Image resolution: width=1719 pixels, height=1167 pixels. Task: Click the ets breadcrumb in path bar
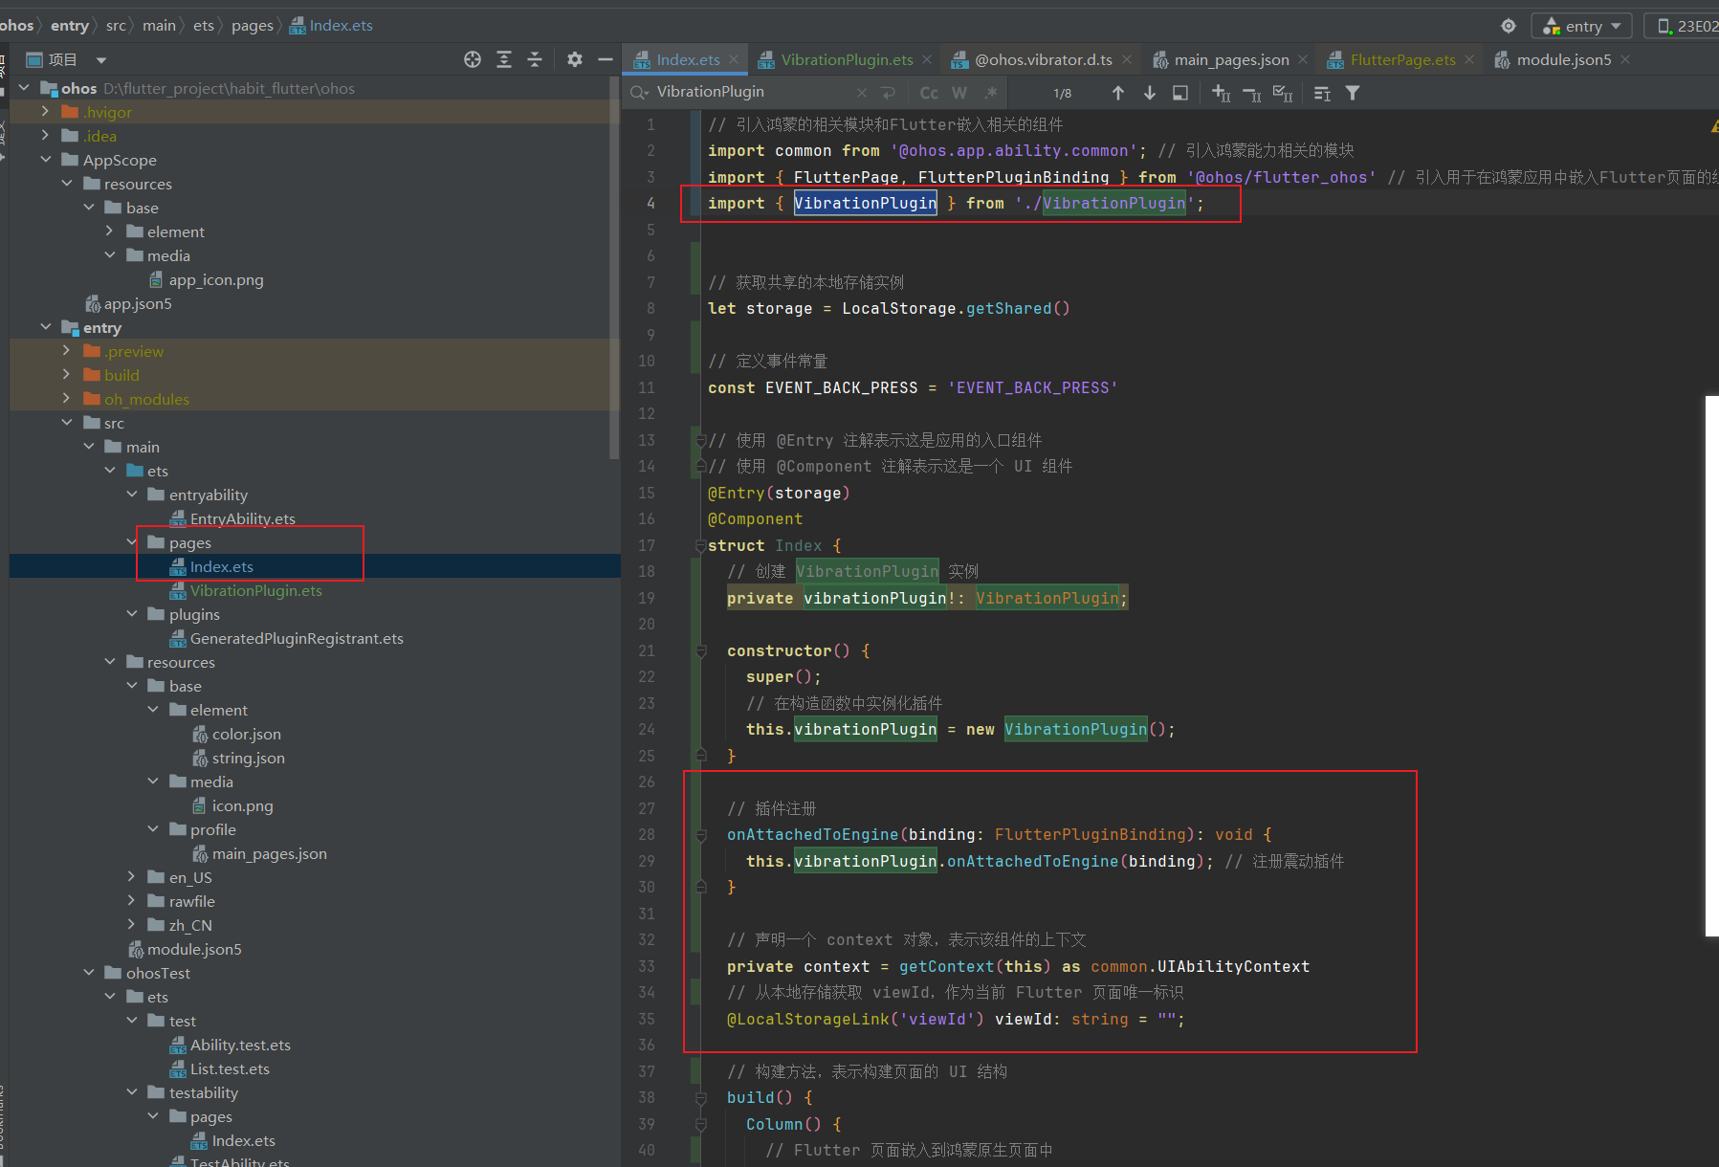pyautogui.click(x=204, y=26)
